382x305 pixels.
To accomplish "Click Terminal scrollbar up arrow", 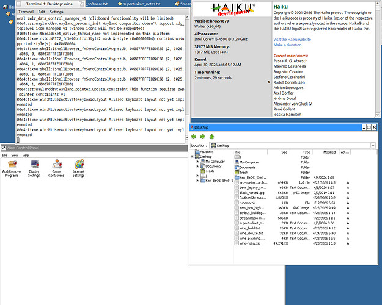I will [x=187, y=18].
